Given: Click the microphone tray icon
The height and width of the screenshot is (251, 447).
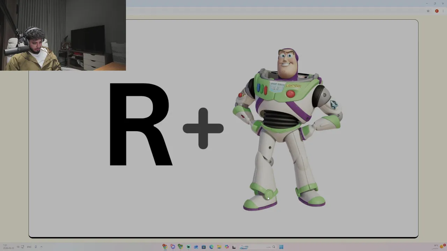Looking at the screenshot, I should pos(36,247).
